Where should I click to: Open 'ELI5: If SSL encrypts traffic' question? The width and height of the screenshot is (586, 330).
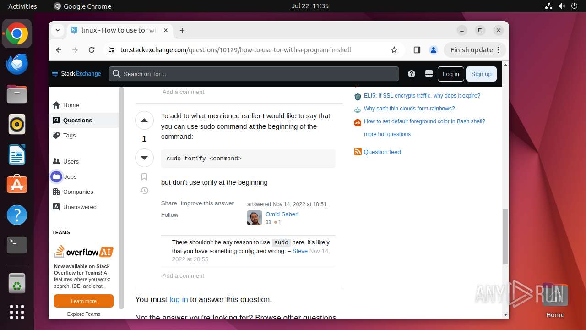[422, 96]
